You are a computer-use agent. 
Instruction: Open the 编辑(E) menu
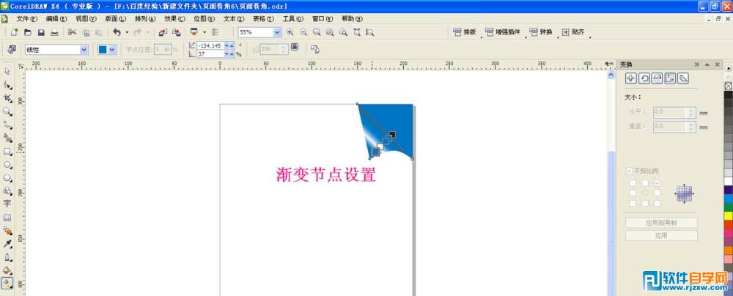[x=56, y=19]
